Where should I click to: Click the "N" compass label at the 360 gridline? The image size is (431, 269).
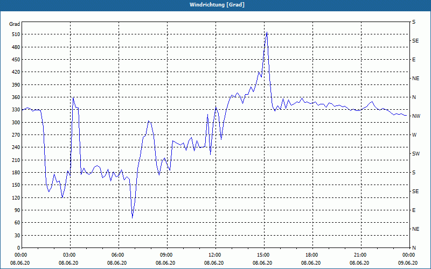(x=414, y=97)
